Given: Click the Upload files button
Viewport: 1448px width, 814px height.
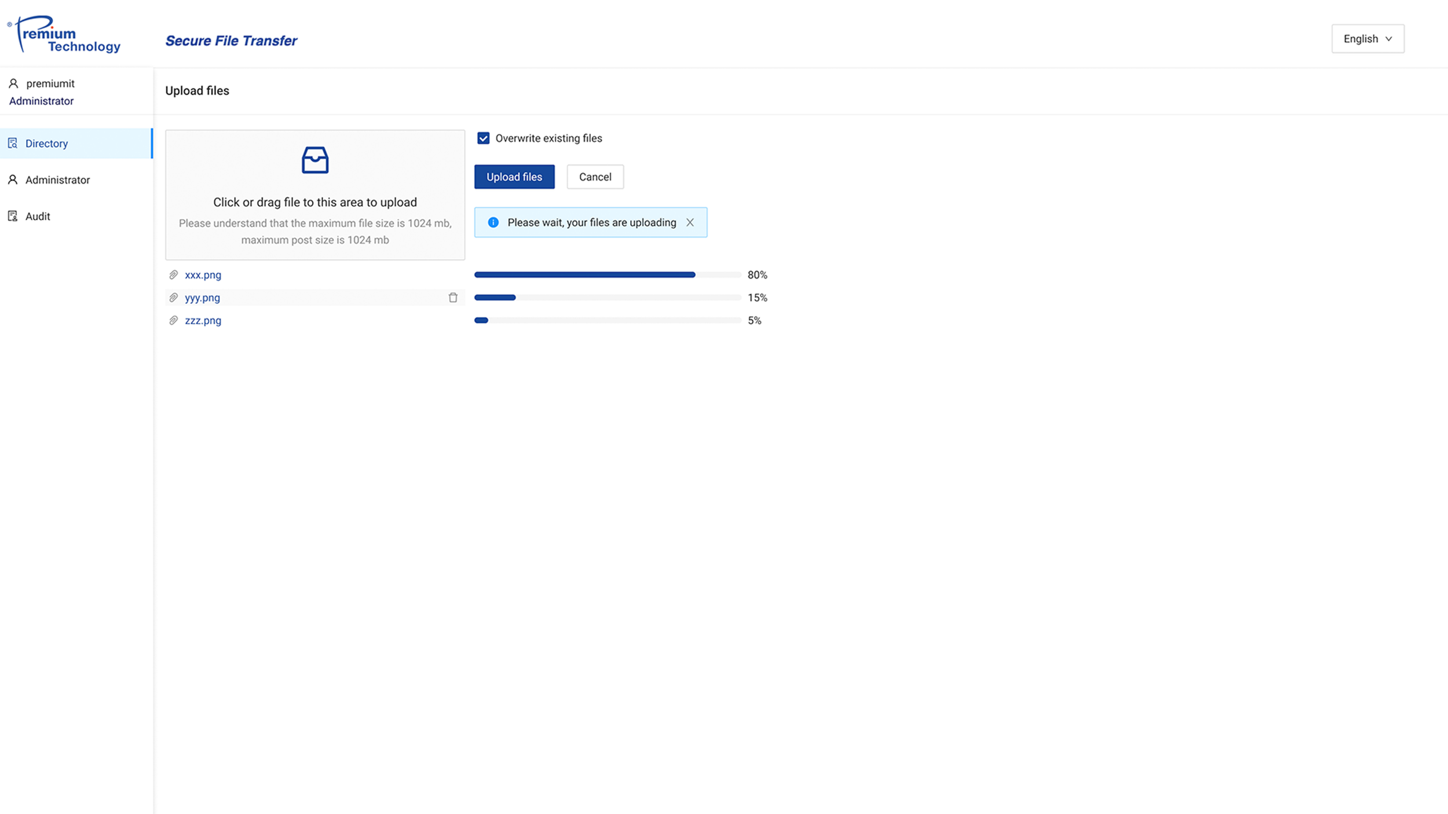Looking at the screenshot, I should point(514,177).
